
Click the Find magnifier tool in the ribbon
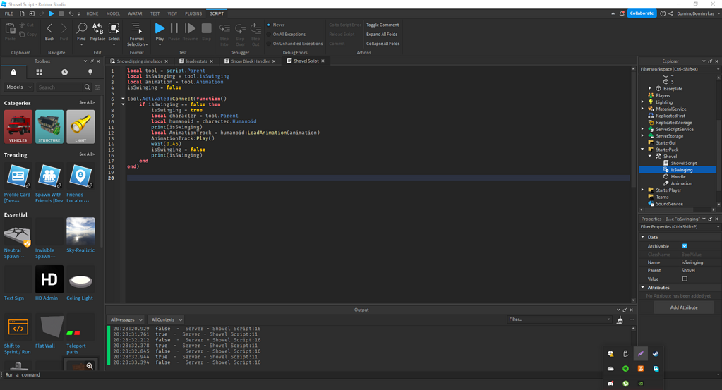pos(81,30)
